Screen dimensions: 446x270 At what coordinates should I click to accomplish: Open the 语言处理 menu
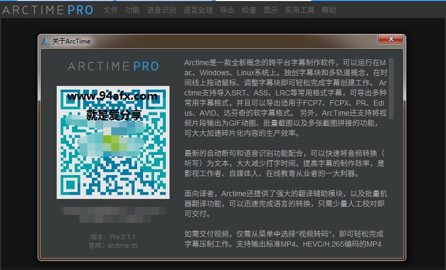click(x=198, y=10)
